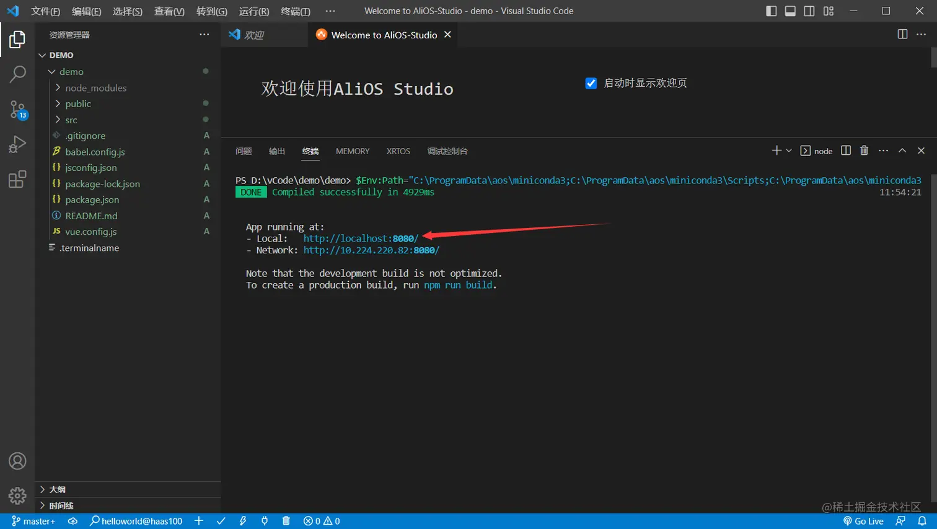Open the Run menu
Image resolution: width=937 pixels, height=529 pixels.
[253, 11]
